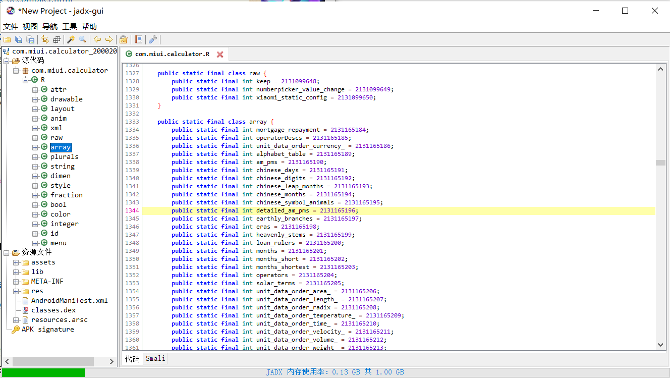Image resolution: width=670 pixels, height=378 pixels.
Task: Click the sync with editor arrows icon
Action: click(x=45, y=39)
